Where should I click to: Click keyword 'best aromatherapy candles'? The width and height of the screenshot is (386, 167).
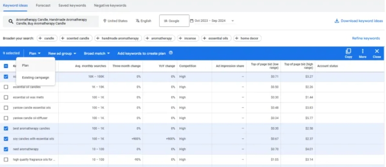pos(31,128)
